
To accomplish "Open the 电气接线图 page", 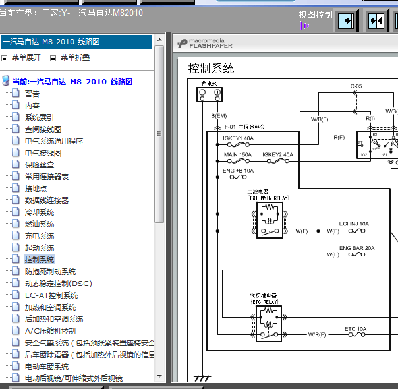I will pos(43,153).
